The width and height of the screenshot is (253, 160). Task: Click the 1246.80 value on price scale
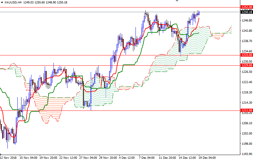[x=247, y=21]
